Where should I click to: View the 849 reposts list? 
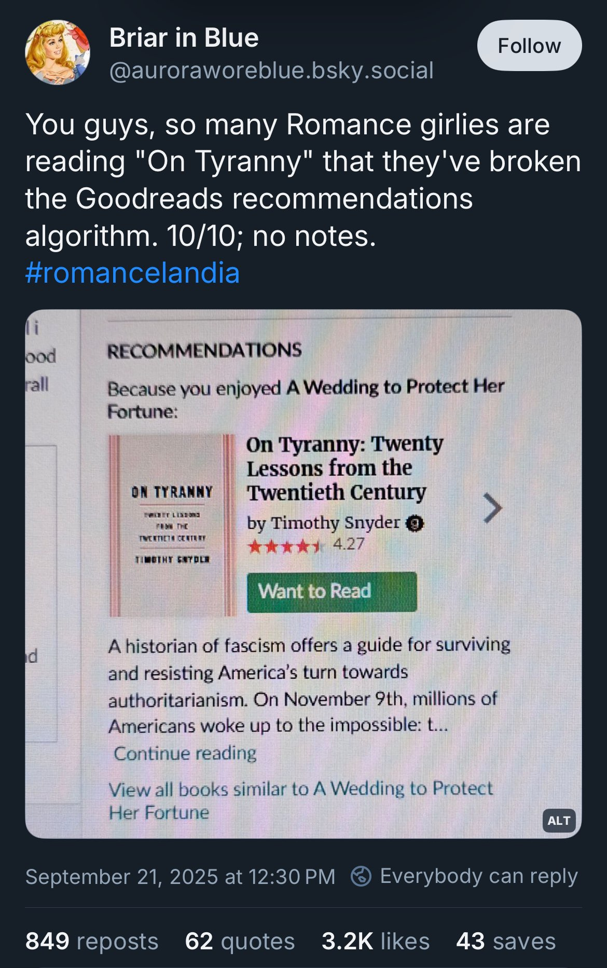92,941
